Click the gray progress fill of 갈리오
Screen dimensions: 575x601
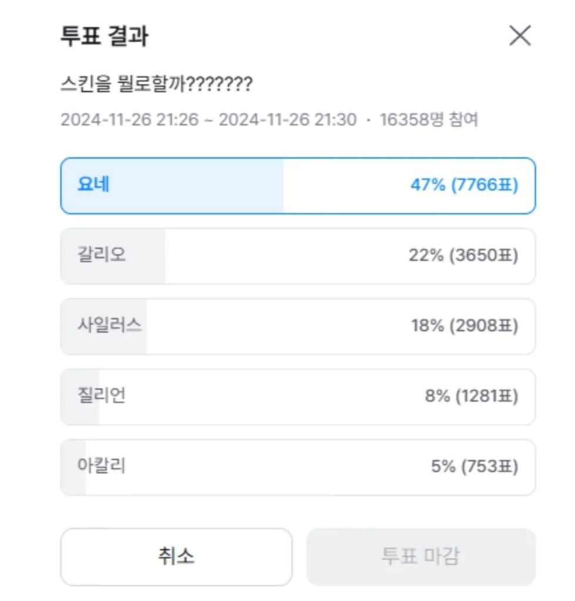tap(113, 256)
